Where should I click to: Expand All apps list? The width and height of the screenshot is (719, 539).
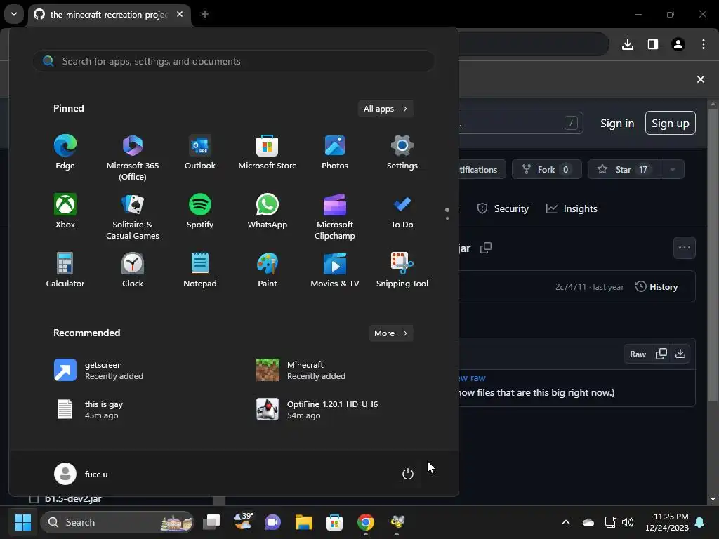(385, 109)
